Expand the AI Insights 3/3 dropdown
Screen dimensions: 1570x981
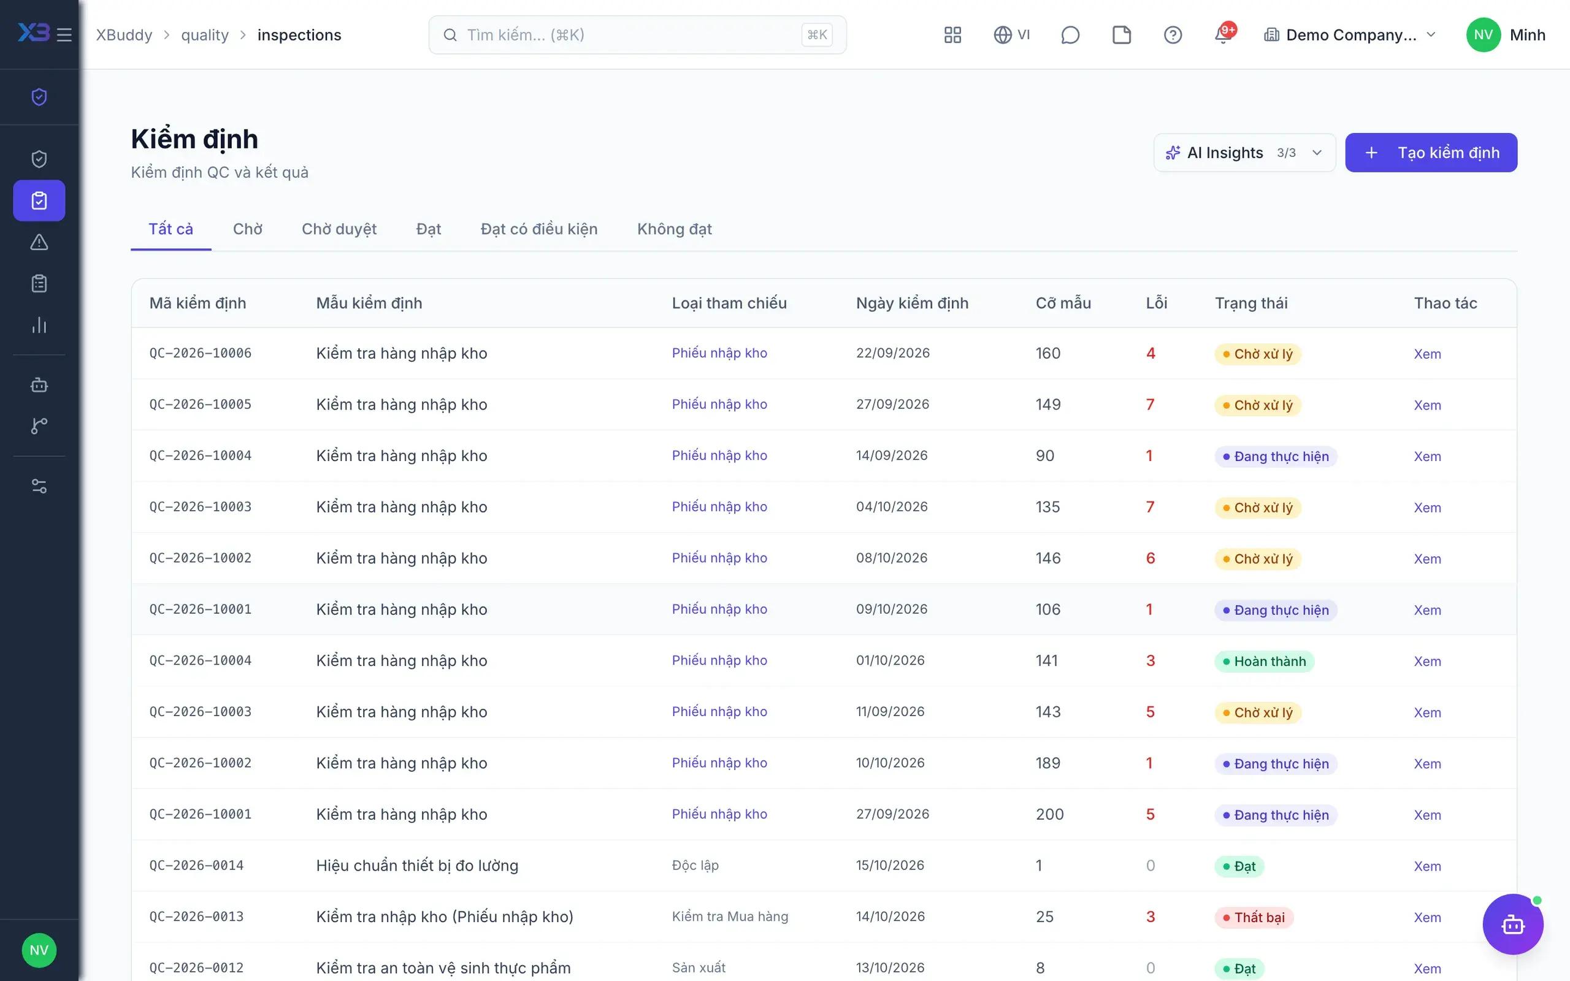coord(1244,153)
